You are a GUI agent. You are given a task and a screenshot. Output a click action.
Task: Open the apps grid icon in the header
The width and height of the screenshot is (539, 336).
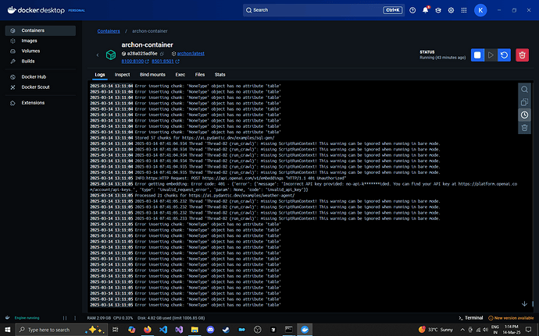pos(464,10)
